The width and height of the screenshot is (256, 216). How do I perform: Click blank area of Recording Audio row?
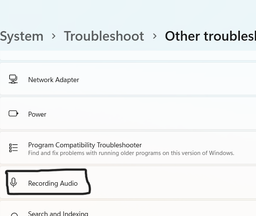173,183
